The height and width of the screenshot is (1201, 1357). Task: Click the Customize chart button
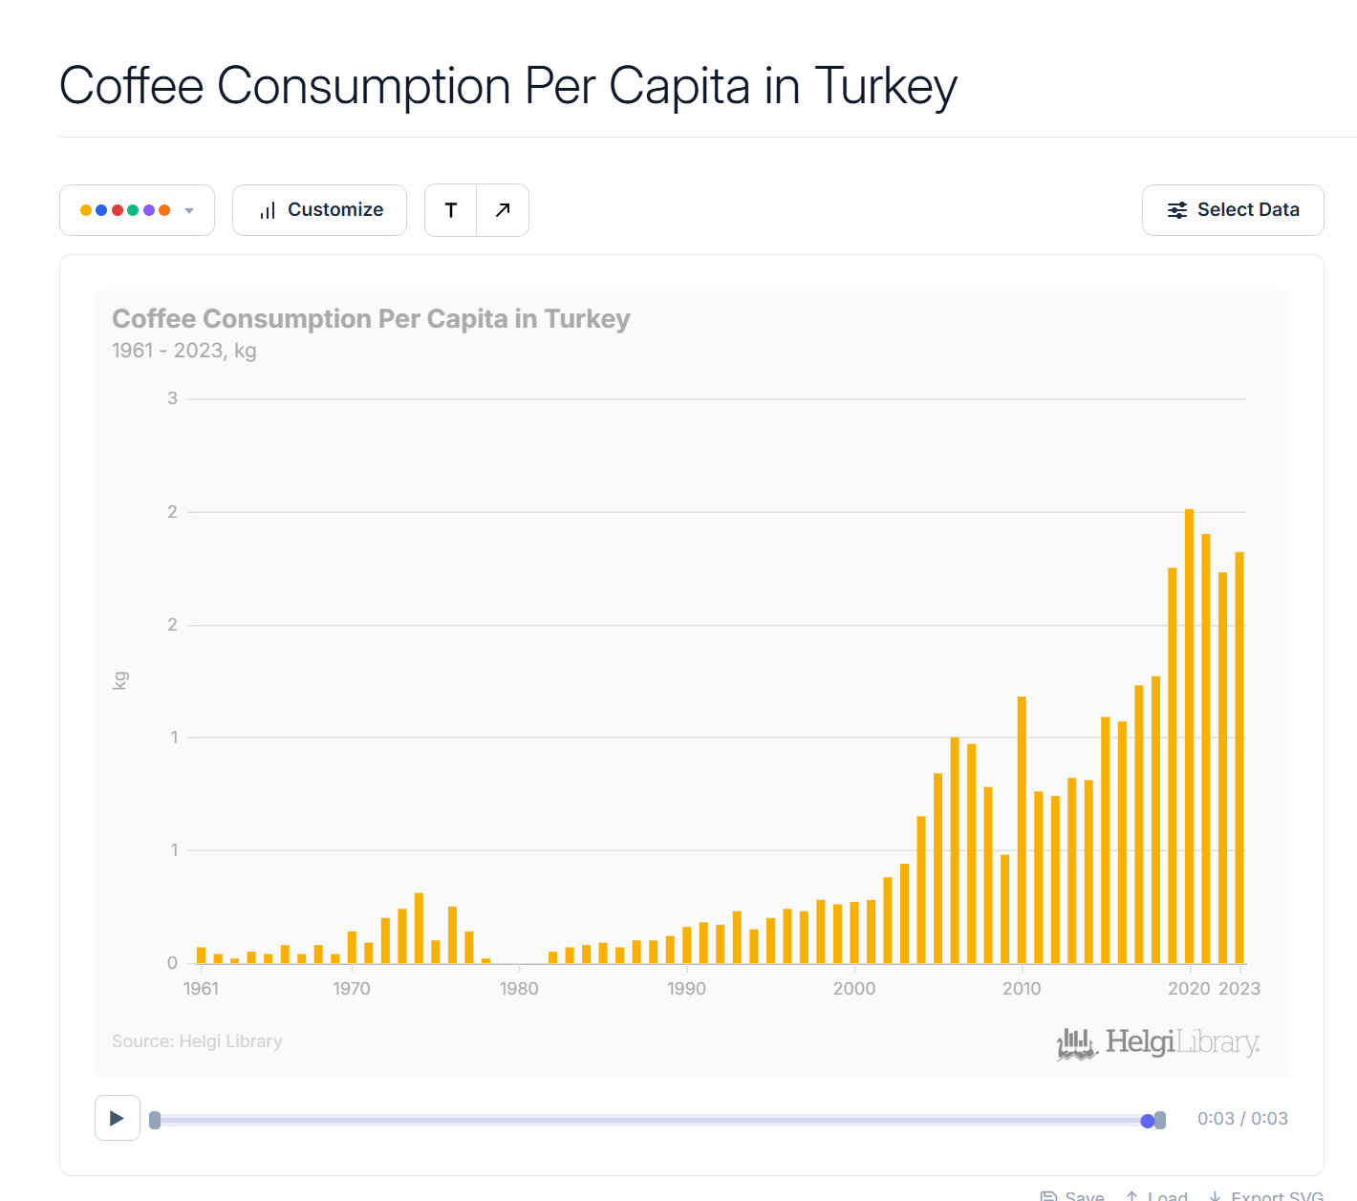tap(320, 210)
